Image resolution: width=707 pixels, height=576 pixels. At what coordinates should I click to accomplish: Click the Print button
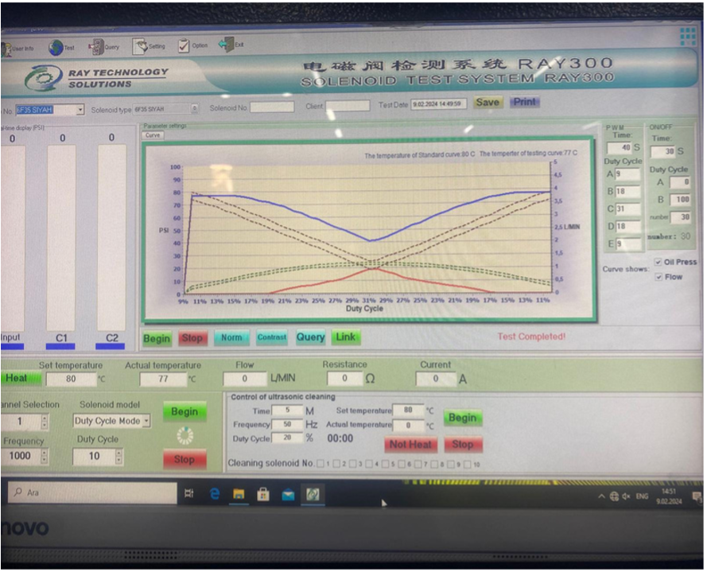click(x=524, y=102)
